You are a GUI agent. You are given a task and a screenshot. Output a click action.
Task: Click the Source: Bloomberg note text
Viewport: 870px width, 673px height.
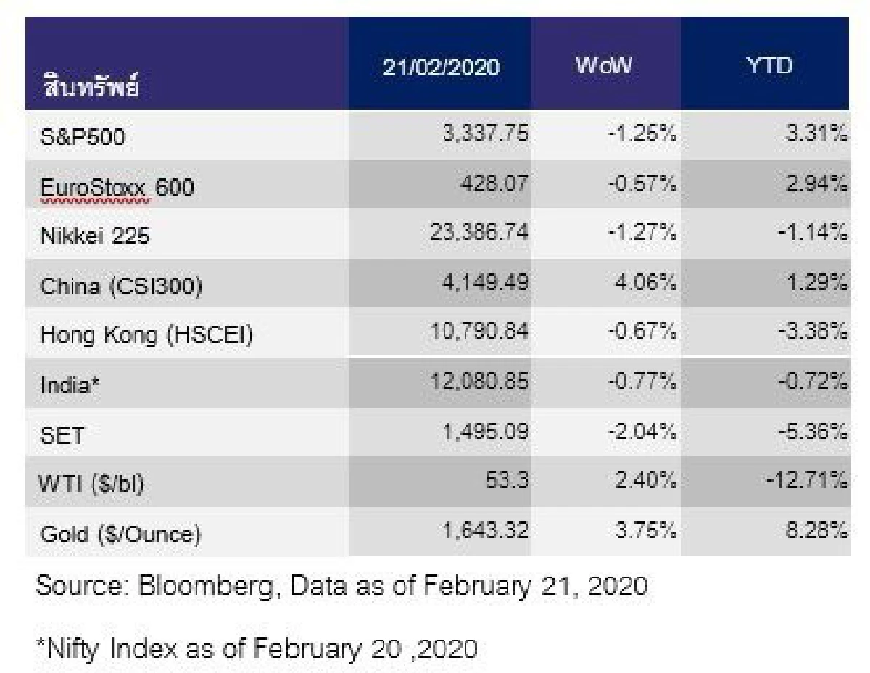click(x=341, y=586)
